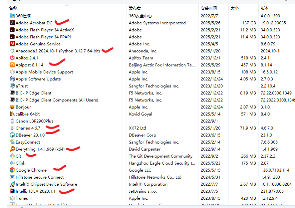Click the Charles 4.6.7 icon
295x208 pixels.
pyautogui.click(x=12, y=128)
